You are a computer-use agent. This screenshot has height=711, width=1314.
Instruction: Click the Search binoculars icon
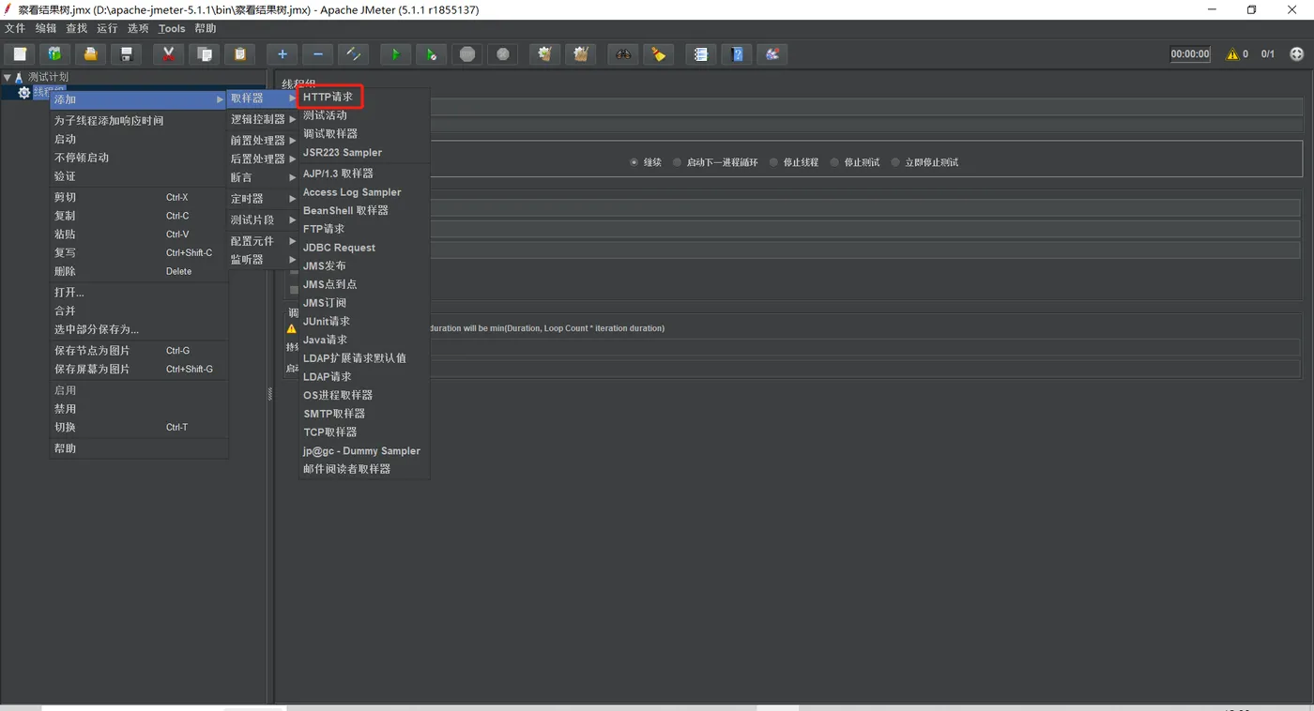[x=622, y=54]
